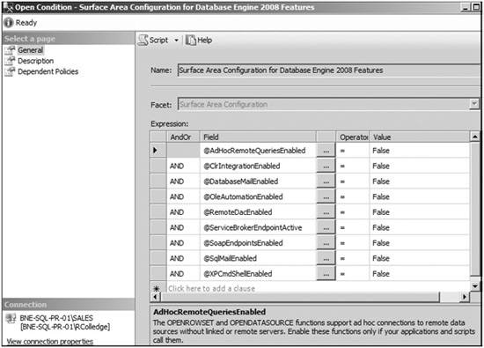Click AND cell for @DatabaseMailEnabled row
The image size is (484, 348).
[x=183, y=181]
